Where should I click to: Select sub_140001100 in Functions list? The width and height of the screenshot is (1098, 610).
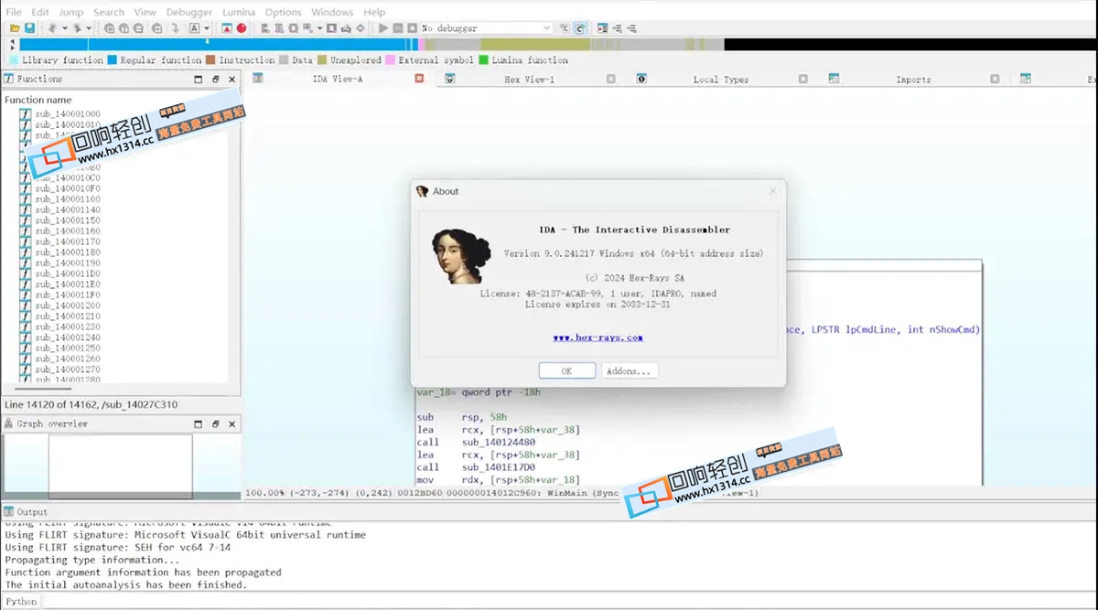(x=68, y=199)
